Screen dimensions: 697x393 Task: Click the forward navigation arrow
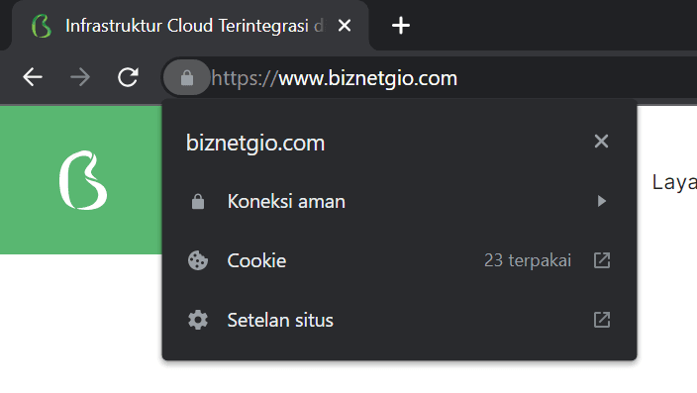tap(80, 77)
